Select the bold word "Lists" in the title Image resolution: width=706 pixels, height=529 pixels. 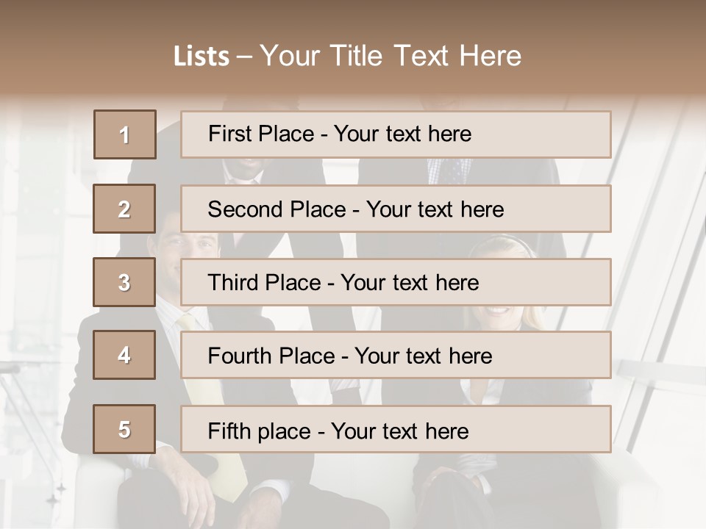[201, 56]
